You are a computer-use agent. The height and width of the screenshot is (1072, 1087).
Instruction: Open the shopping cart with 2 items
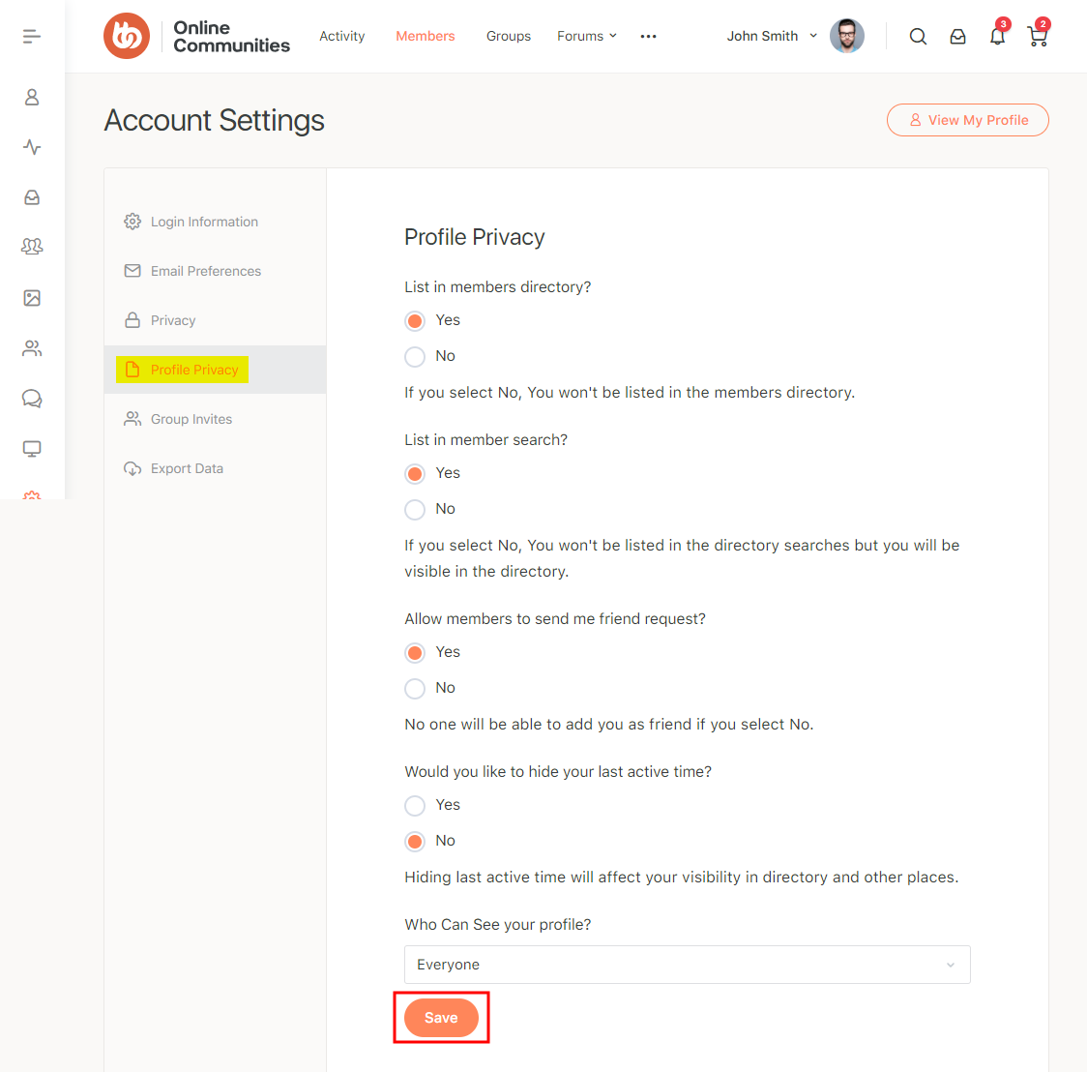pyautogui.click(x=1037, y=36)
